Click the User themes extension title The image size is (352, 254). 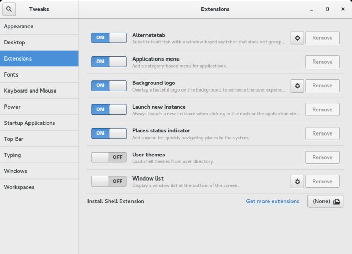(149, 155)
